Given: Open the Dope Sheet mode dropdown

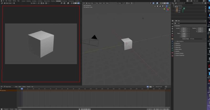Looking at the screenshot, I should click(x=9, y=87).
